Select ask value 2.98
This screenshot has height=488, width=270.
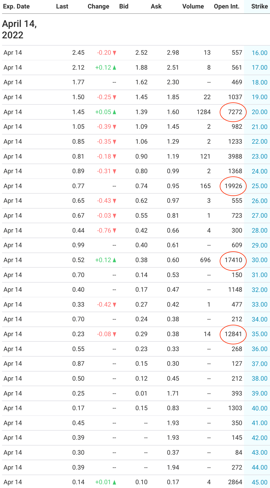click(173, 53)
